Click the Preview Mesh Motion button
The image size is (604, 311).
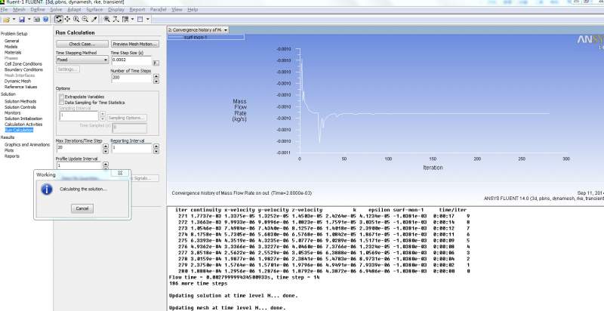[135, 45]
